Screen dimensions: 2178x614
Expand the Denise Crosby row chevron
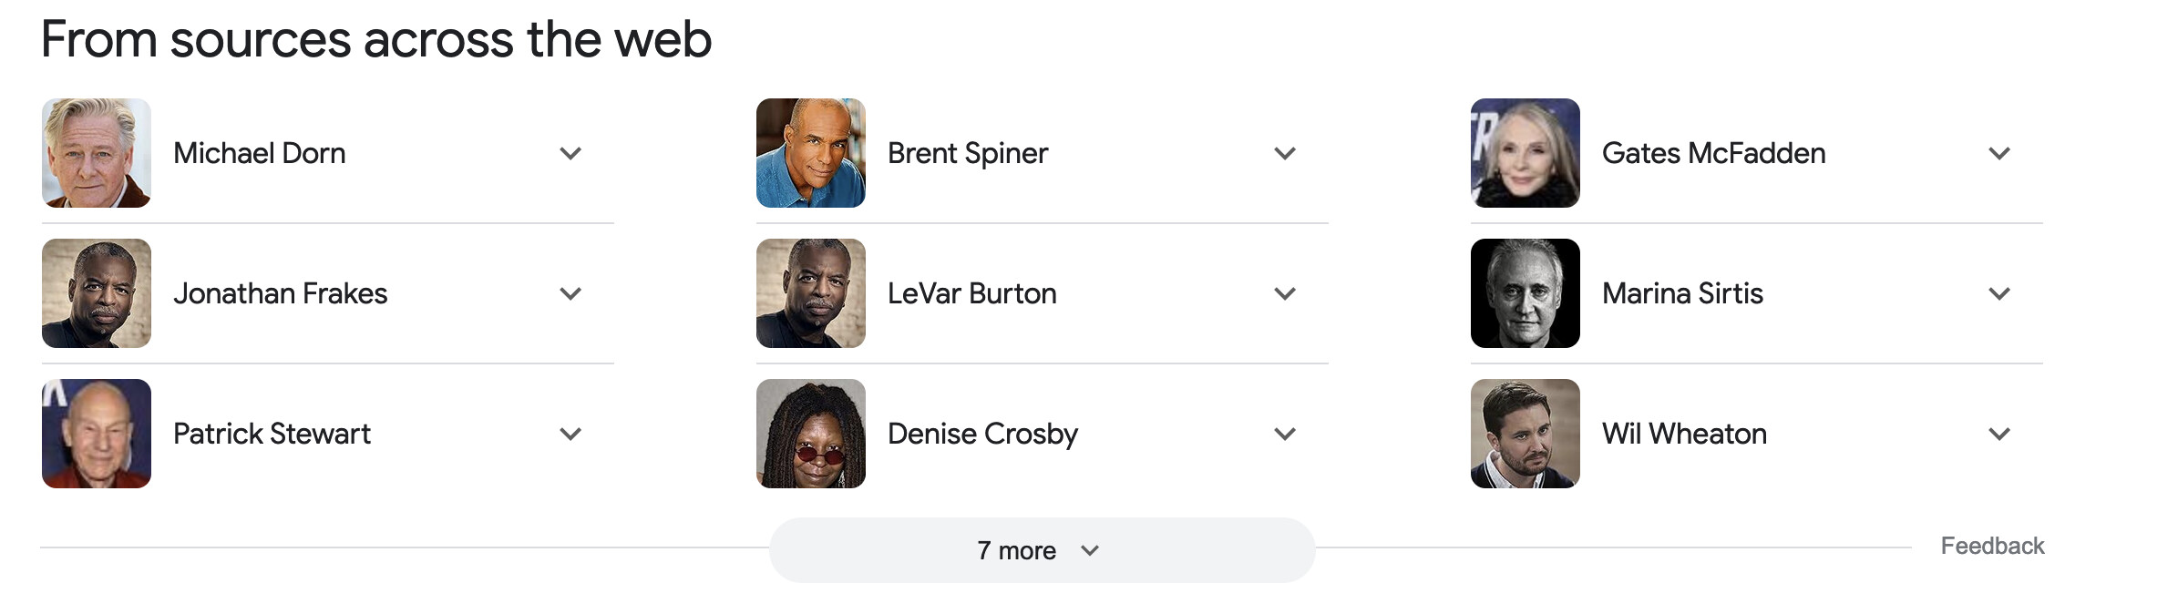(1285, 434)
